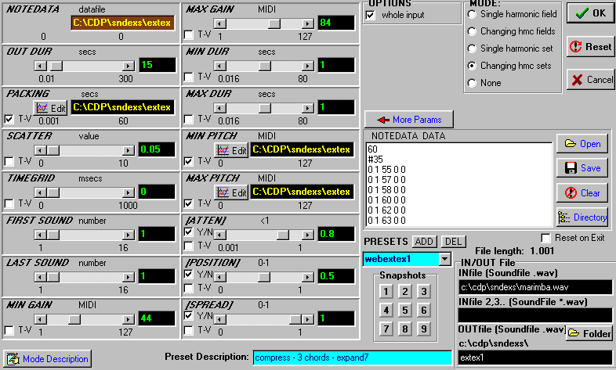Viewport: 616px width, 370px height.
Task: Click the line '#35' in notedata data
Action: [375, 160]
